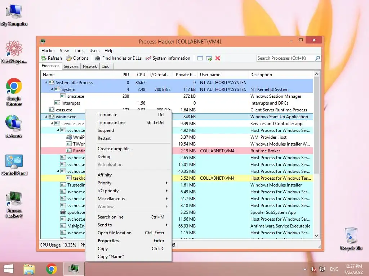369x276 pixels.
Task: Click the Windows Start button
Action: pyautogui.click(x=9, y=269)
